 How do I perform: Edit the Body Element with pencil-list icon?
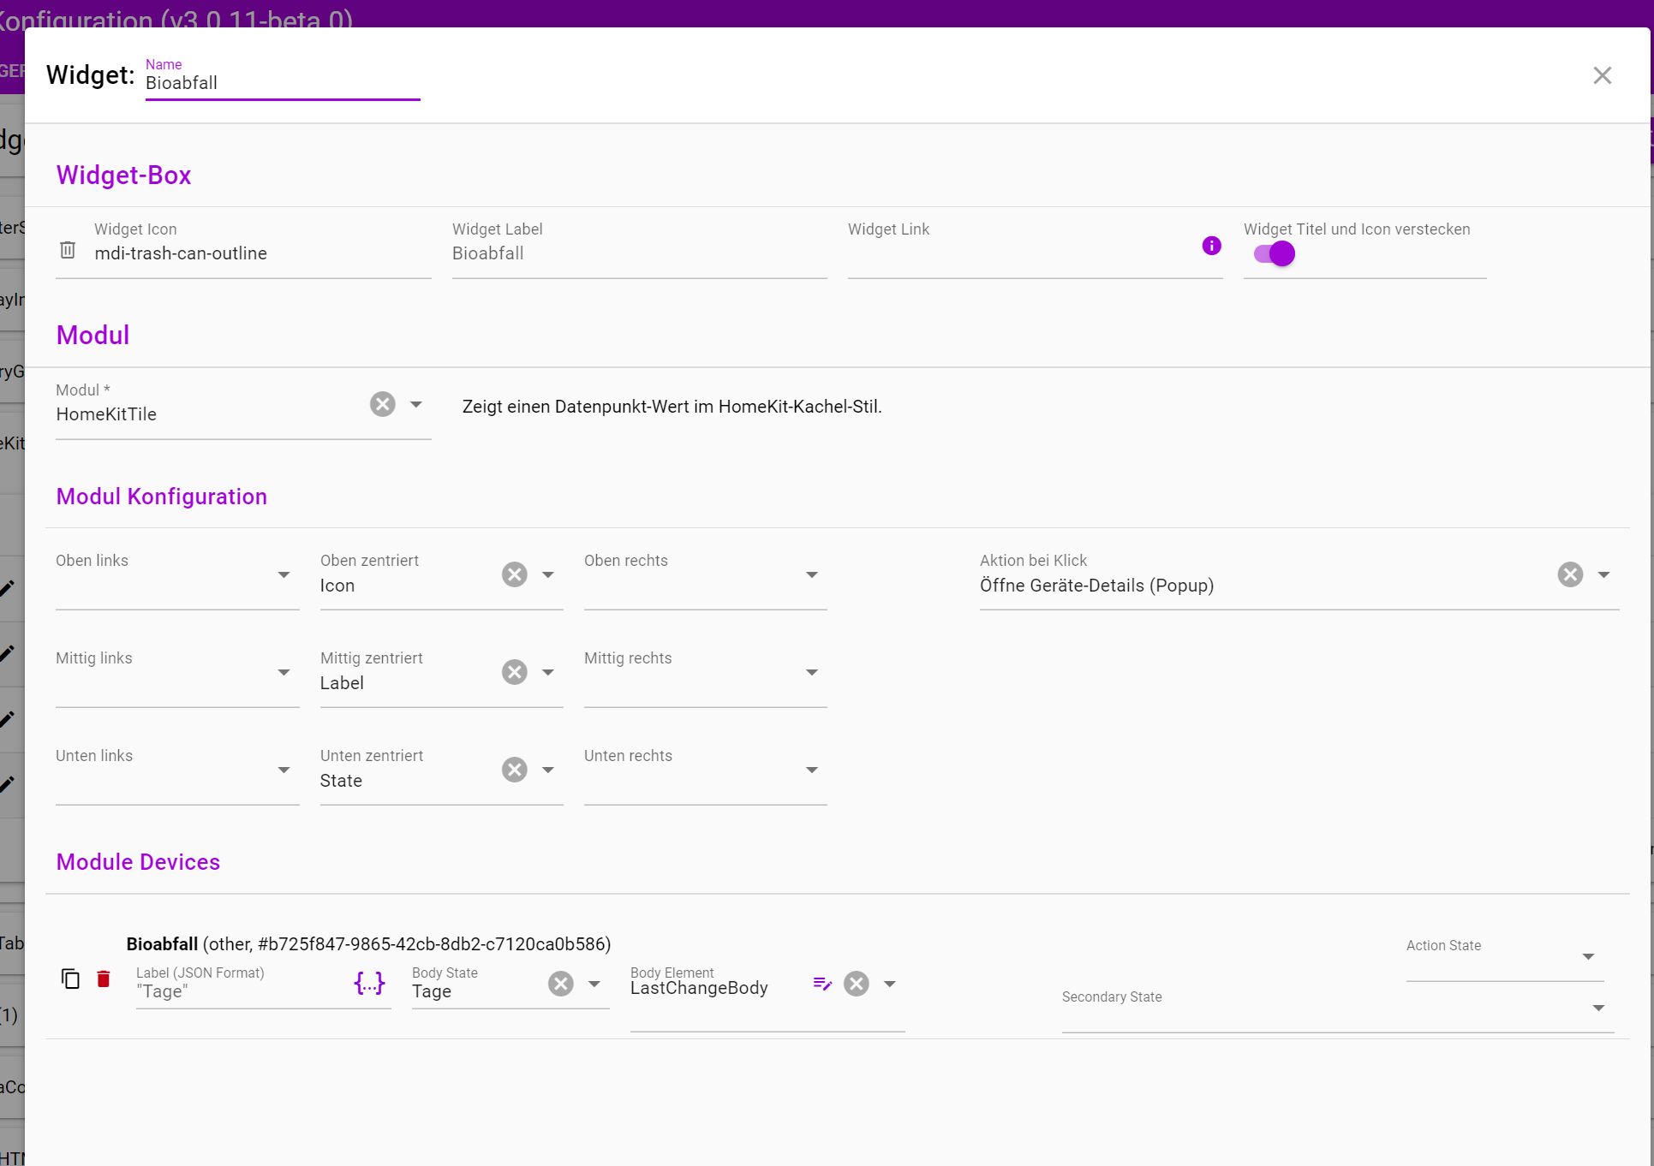(x=822, y=984)
